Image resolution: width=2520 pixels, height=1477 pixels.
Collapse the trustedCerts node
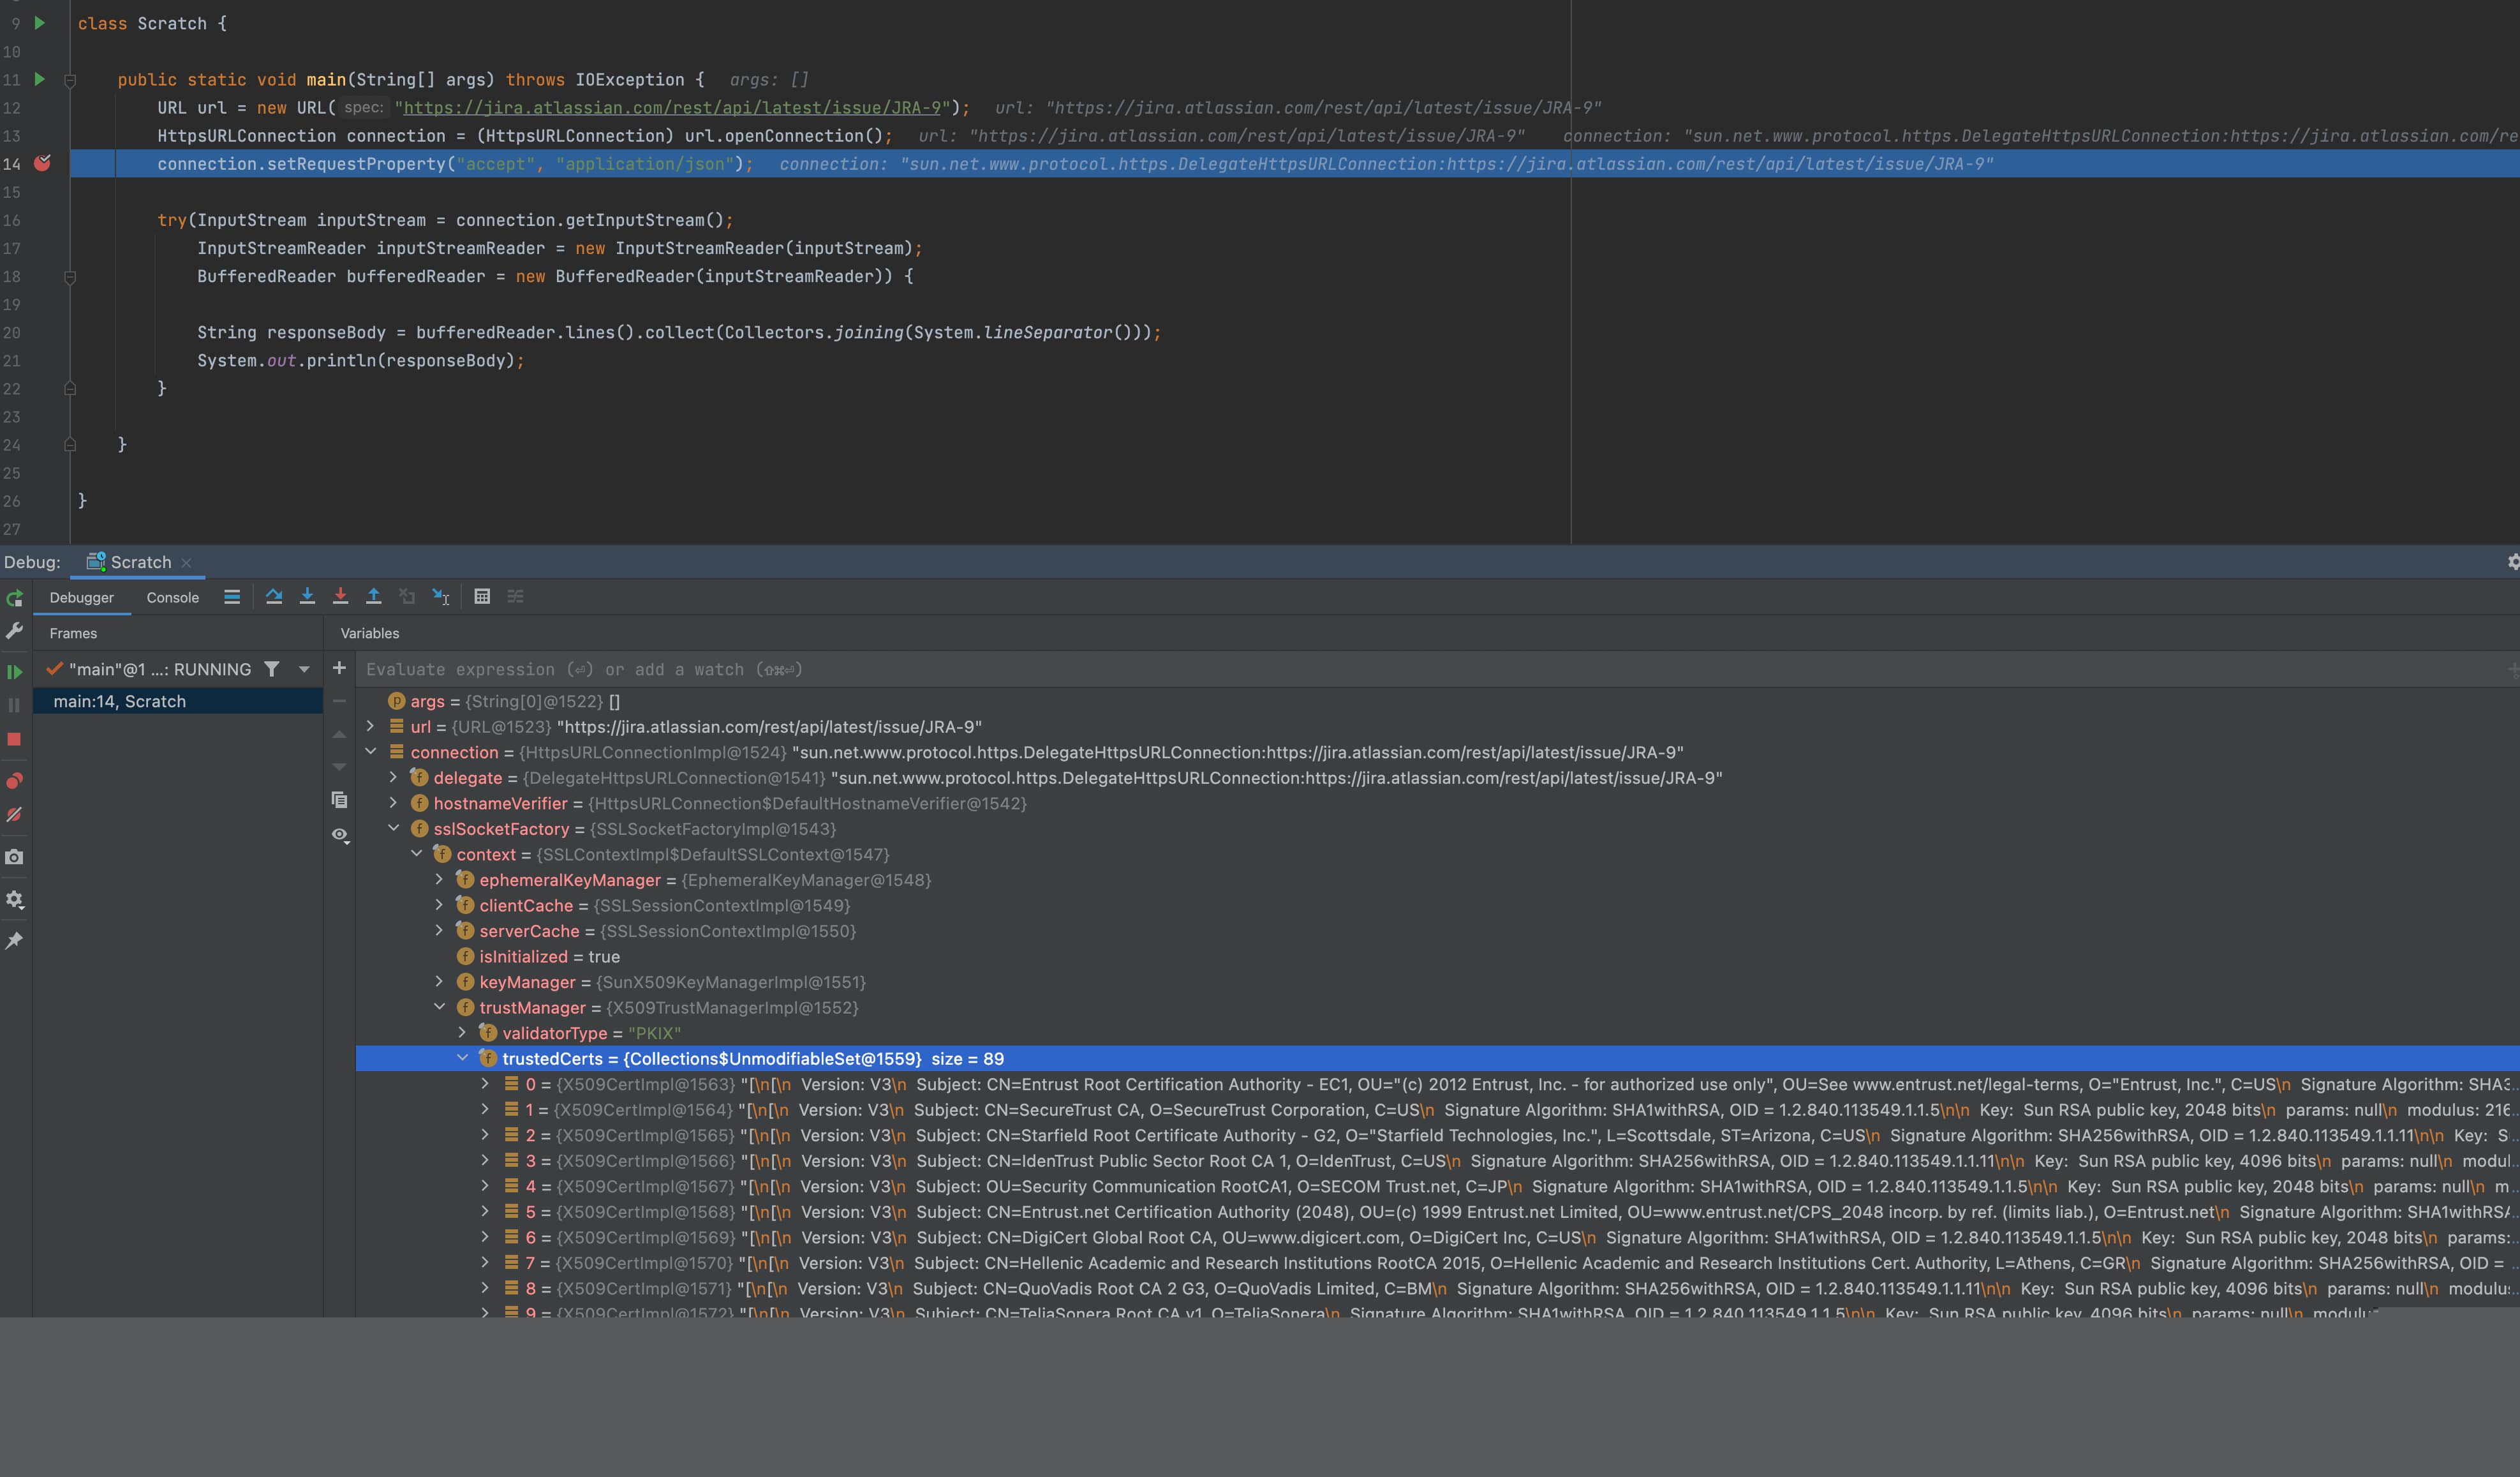pos(462,1058)
